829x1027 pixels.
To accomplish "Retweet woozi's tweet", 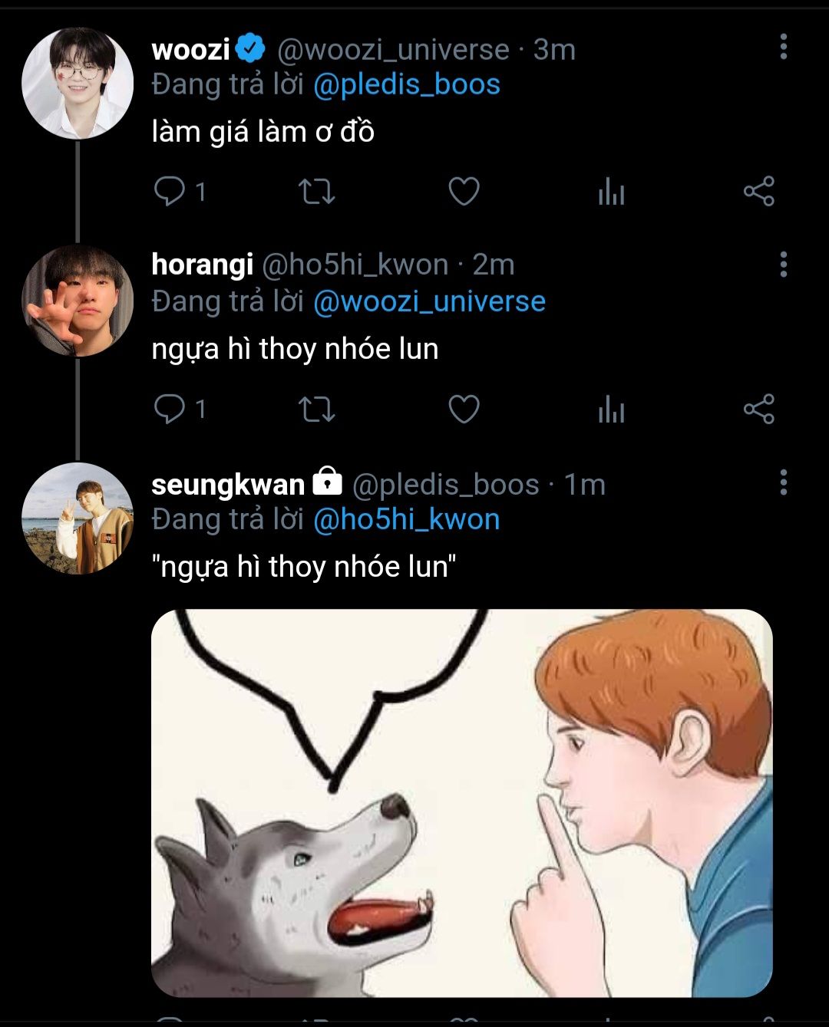I will (x=316, y=191).
